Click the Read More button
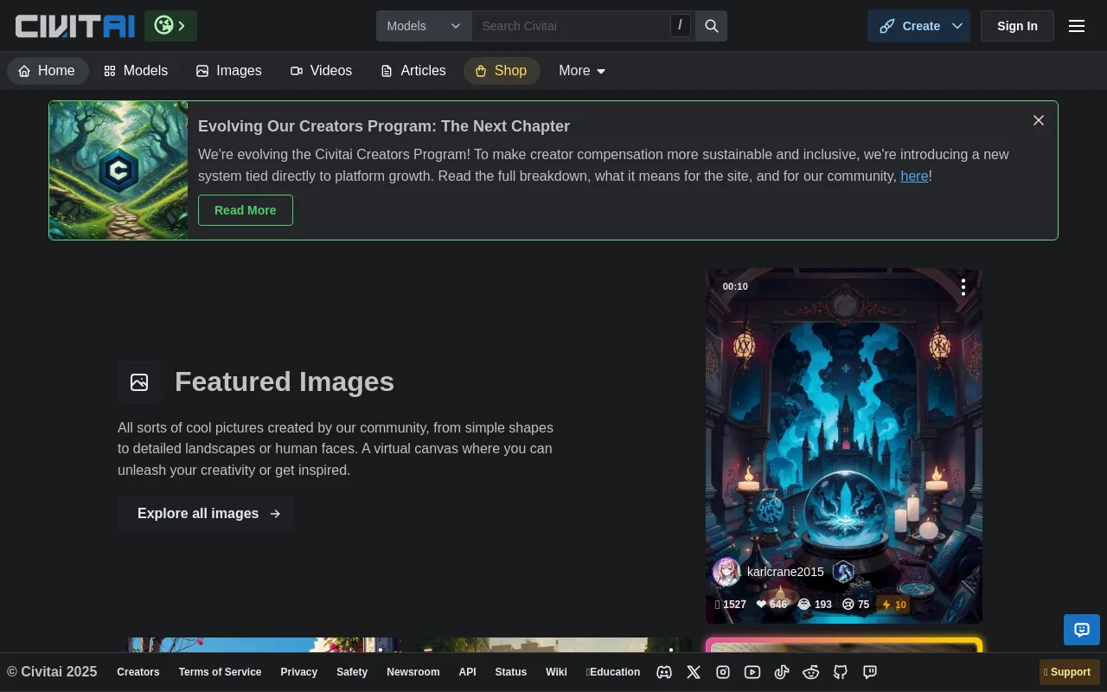This screenshot has width=1107, height=692. [x=246, y=210]
